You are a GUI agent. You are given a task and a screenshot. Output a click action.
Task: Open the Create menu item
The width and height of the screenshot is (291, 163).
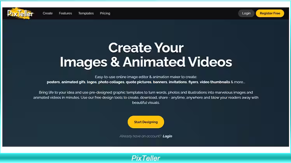[x=48, y=13]
